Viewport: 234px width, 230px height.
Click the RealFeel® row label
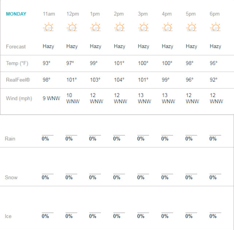coord(18,80)
